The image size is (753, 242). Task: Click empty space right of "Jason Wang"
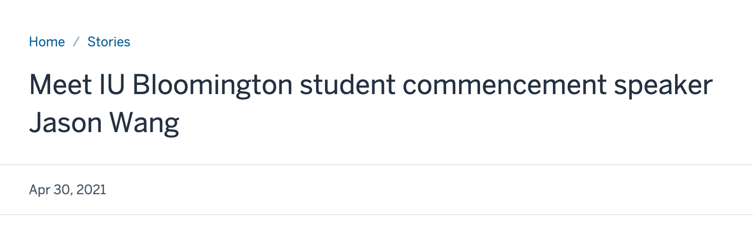point(418,123)
